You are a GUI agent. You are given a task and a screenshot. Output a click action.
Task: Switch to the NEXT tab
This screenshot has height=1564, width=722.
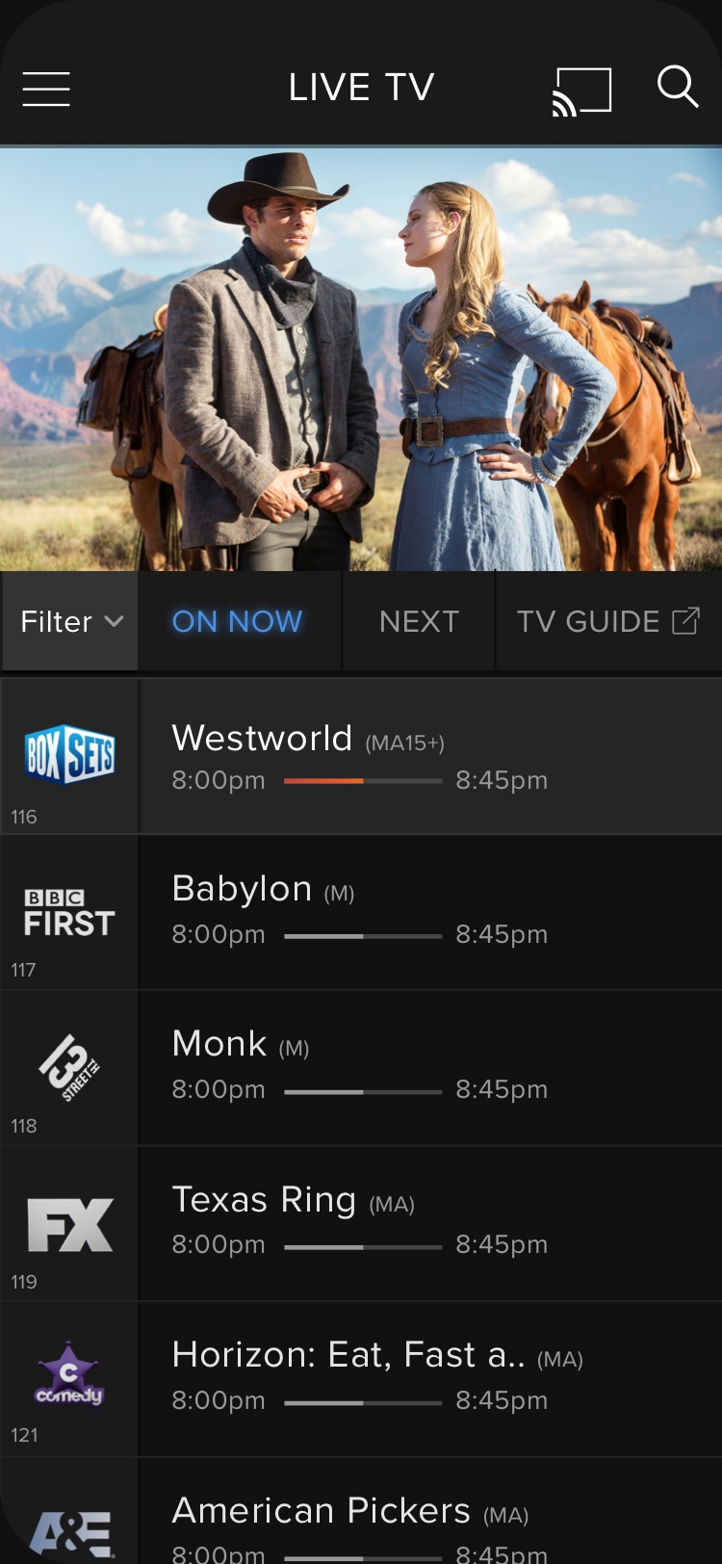[x=419, y=621]
